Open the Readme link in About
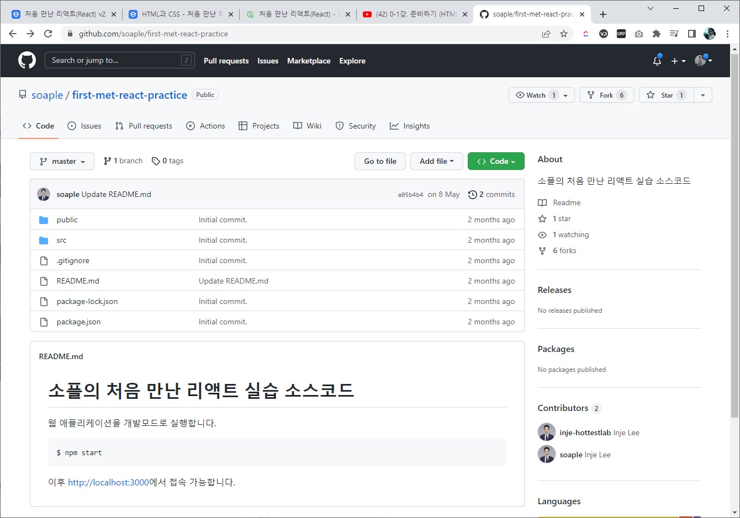 point(559,202)
